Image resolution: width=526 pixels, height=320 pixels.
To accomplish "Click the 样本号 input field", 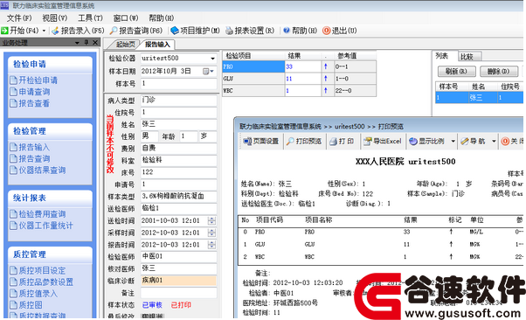I will 178,84.
